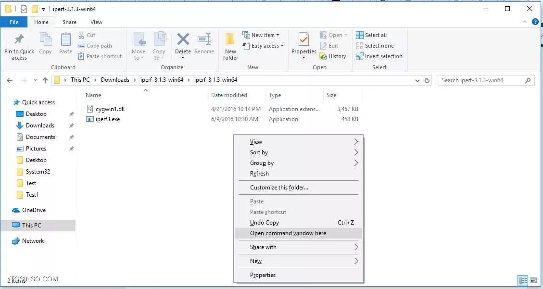Pin folder to Quick access
This screenshot has height=289, width=543.
click(19, 47)
